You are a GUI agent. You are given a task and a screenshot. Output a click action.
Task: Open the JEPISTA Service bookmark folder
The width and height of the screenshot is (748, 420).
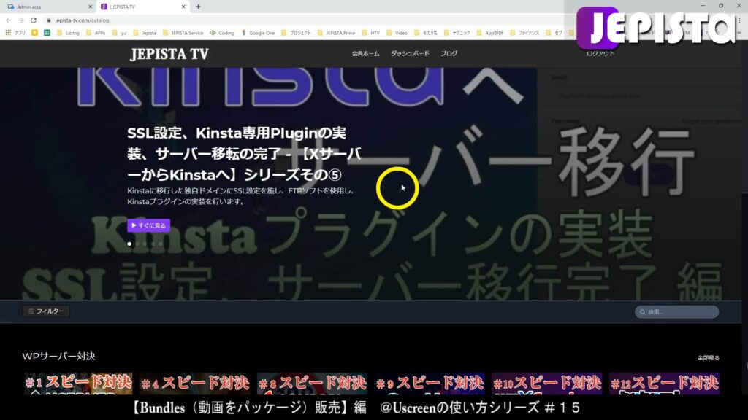[183, 33]
